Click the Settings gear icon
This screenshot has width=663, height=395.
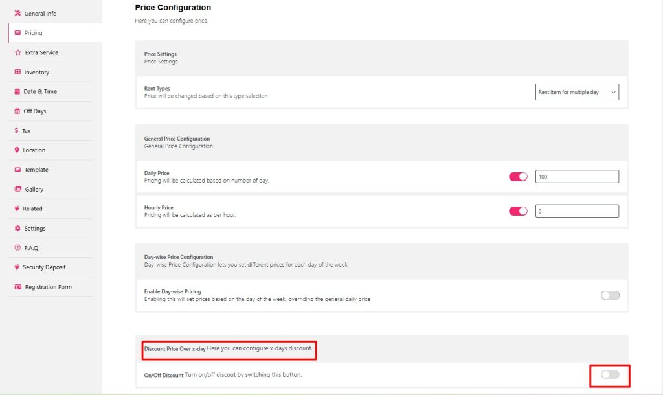click(17, 229)
